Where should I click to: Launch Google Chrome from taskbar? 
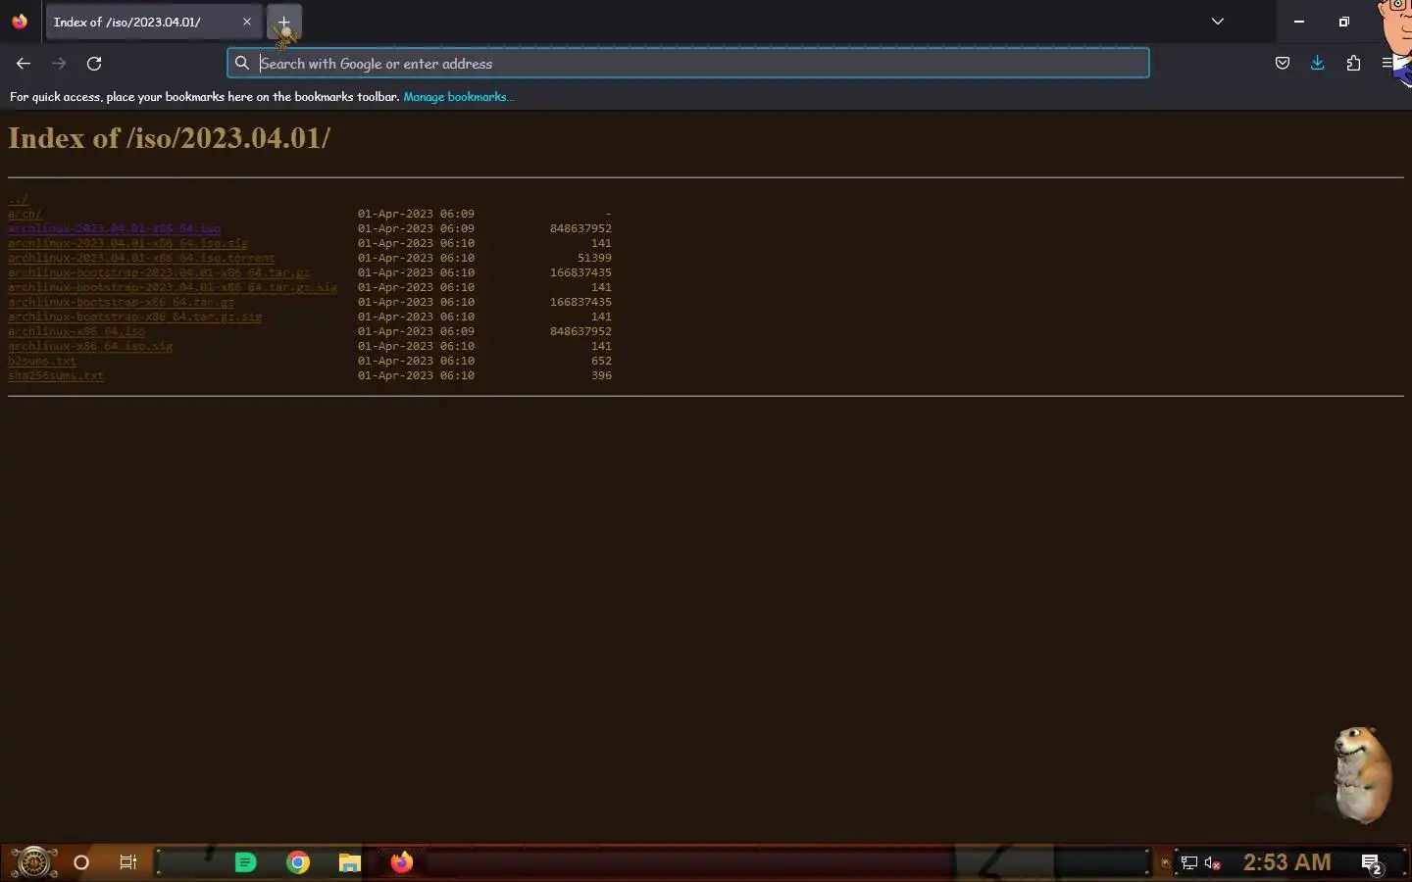298,862
